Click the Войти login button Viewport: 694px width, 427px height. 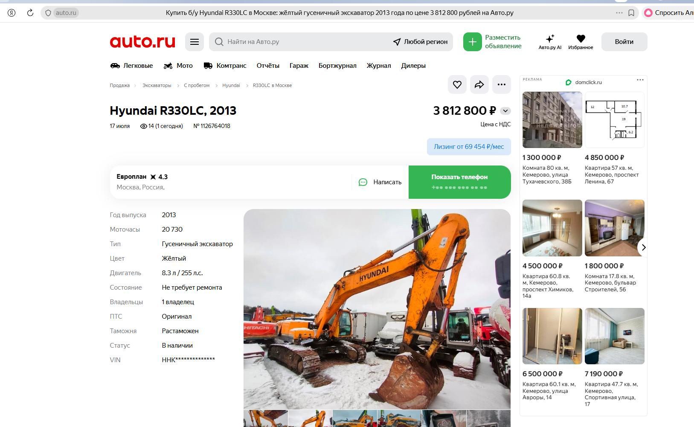click(624, 42)
